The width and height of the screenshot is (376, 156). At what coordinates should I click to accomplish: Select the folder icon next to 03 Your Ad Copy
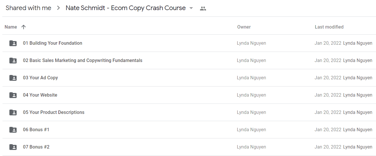pos(13,78)
